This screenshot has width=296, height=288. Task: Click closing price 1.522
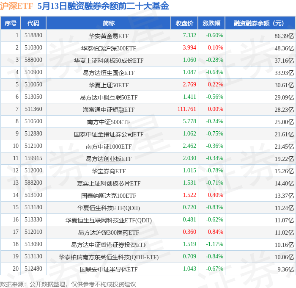click(x=189, y=195)
